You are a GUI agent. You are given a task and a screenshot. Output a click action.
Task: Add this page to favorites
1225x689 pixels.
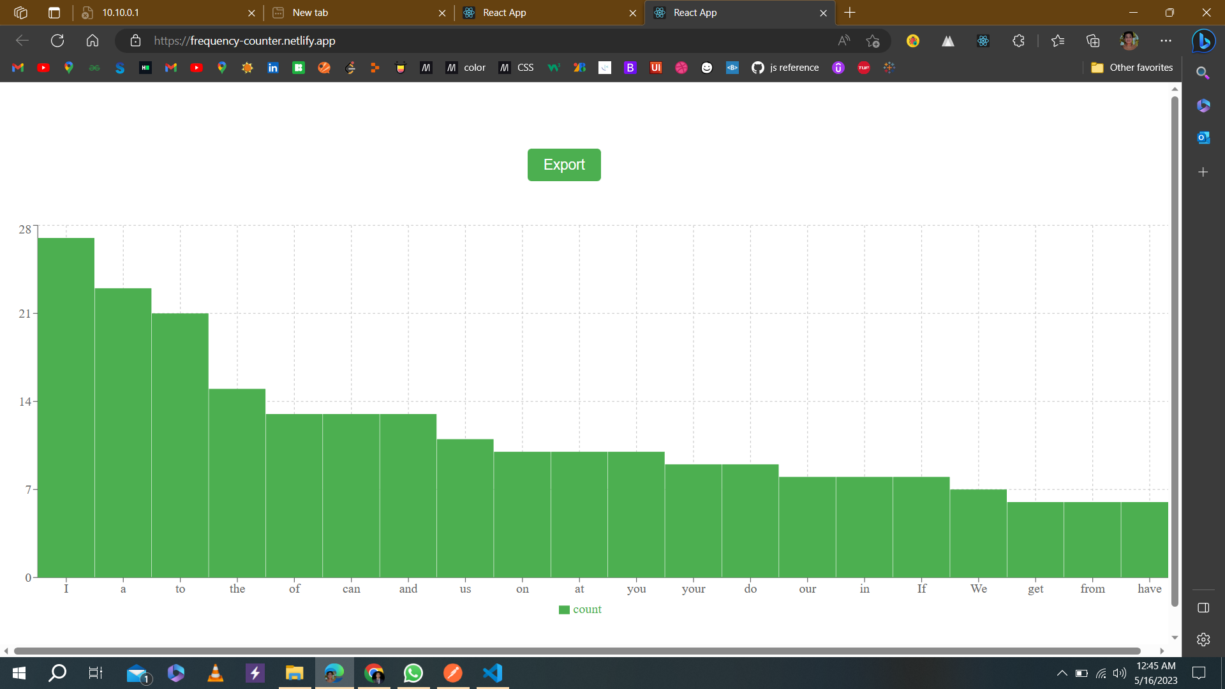click(873, 41)
